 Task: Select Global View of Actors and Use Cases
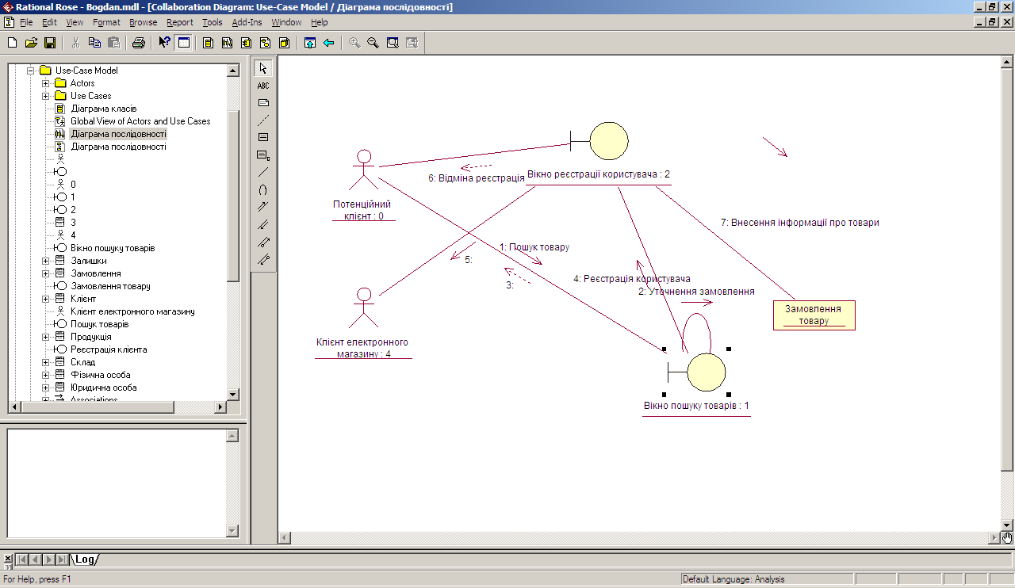(x=140, y=121)
